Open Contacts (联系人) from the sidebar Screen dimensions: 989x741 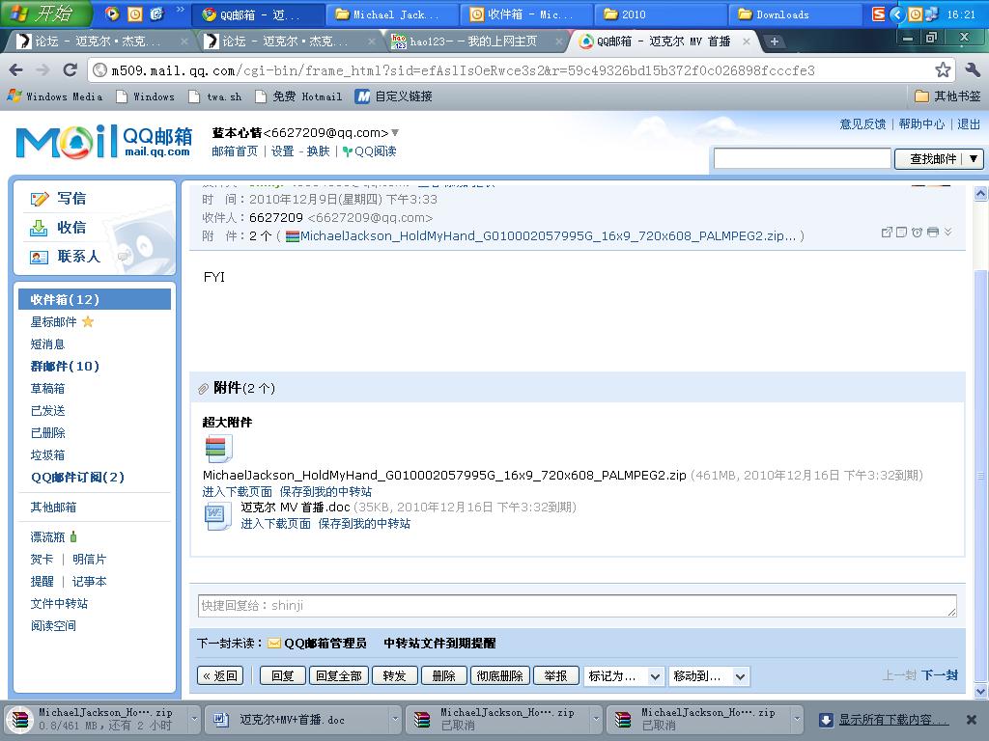click(65, 257)
